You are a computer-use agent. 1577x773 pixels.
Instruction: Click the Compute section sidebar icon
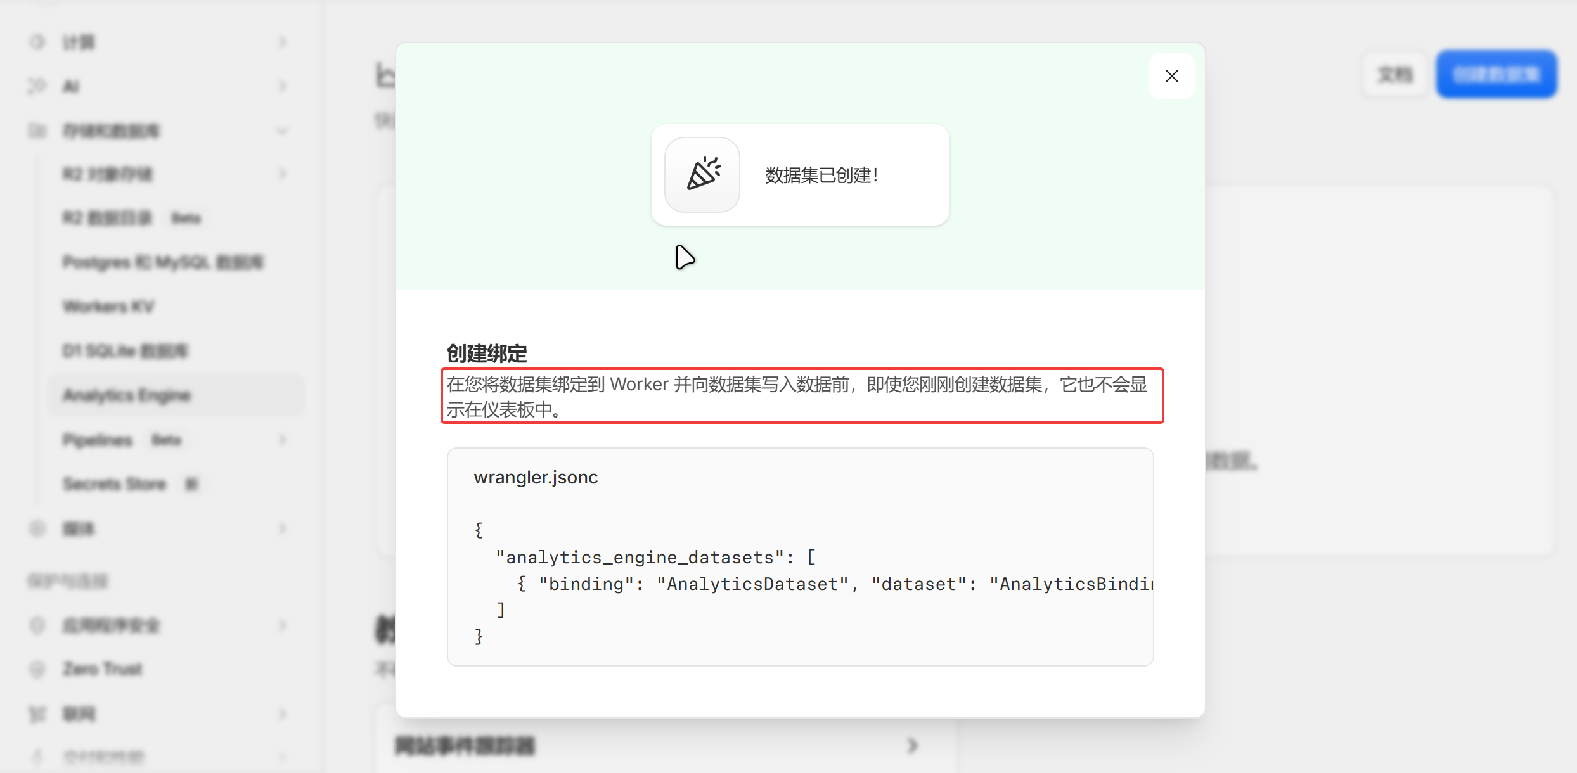tap(37, 42)
